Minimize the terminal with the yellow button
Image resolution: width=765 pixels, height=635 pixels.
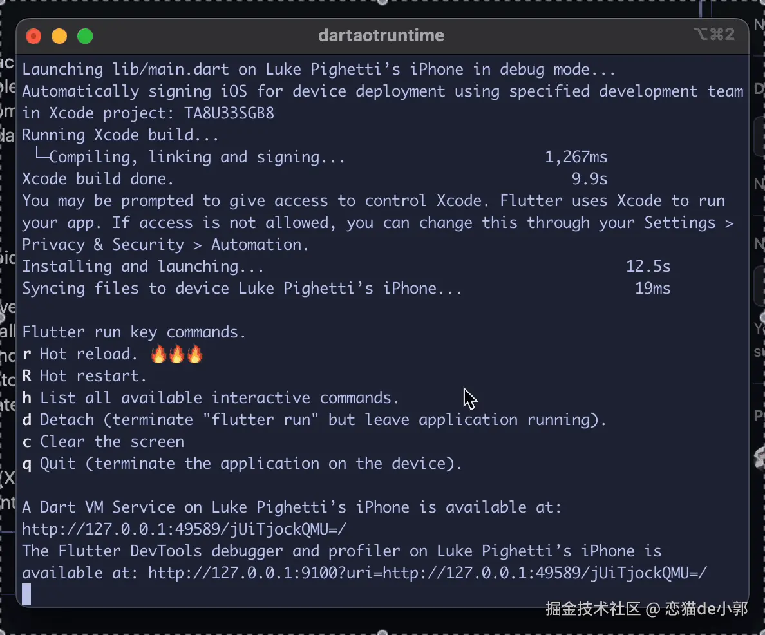[59, 36]
